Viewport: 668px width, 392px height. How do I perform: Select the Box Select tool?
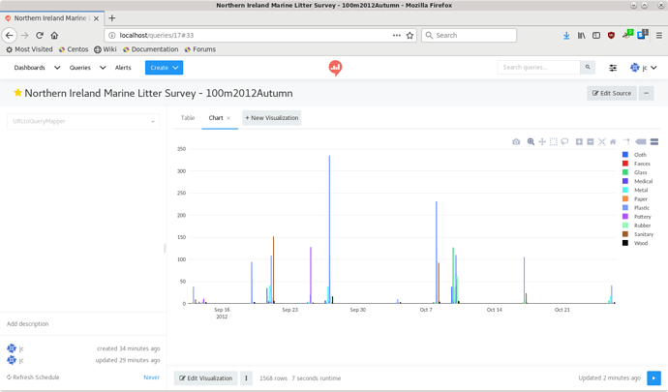[554, 142]
